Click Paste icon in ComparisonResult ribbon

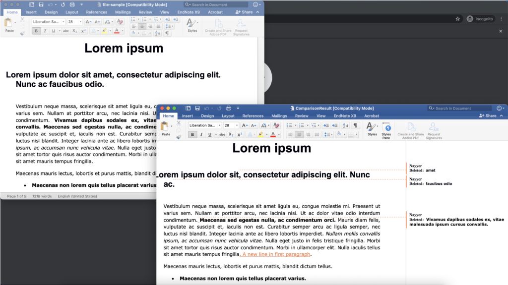166,128
